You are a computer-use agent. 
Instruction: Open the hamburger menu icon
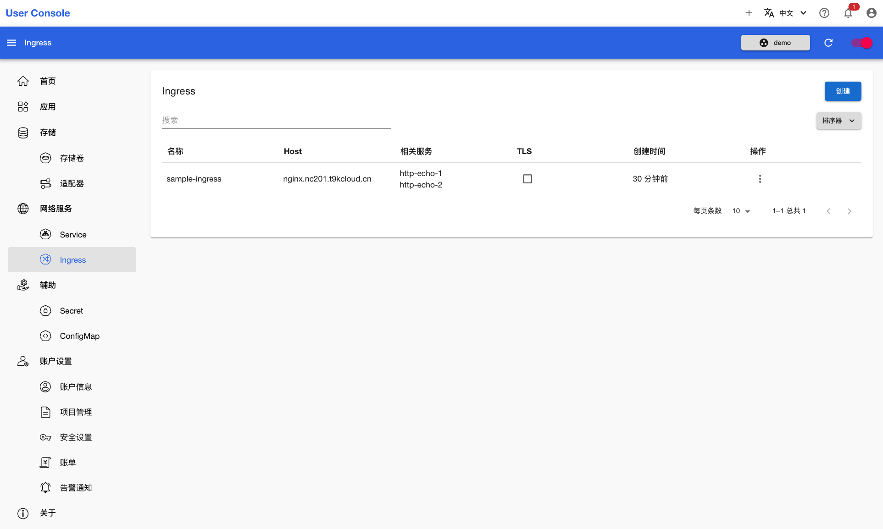point(11,43)
